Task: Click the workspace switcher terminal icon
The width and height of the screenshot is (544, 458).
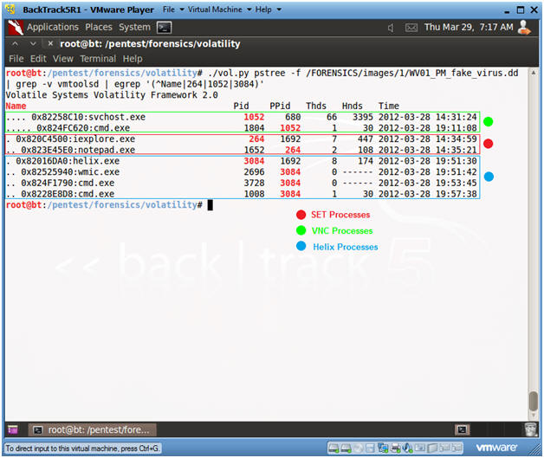Action: (x=462, y=430)
